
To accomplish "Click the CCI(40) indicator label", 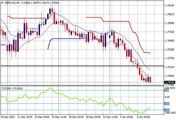I will [x=6, y=89].
